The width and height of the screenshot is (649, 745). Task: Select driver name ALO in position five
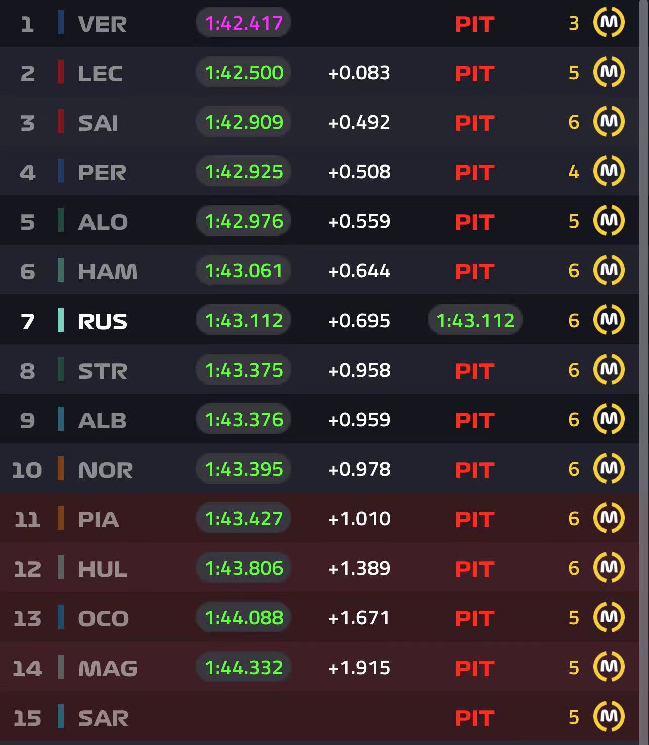pyautogui.click(x=103, y=222)
